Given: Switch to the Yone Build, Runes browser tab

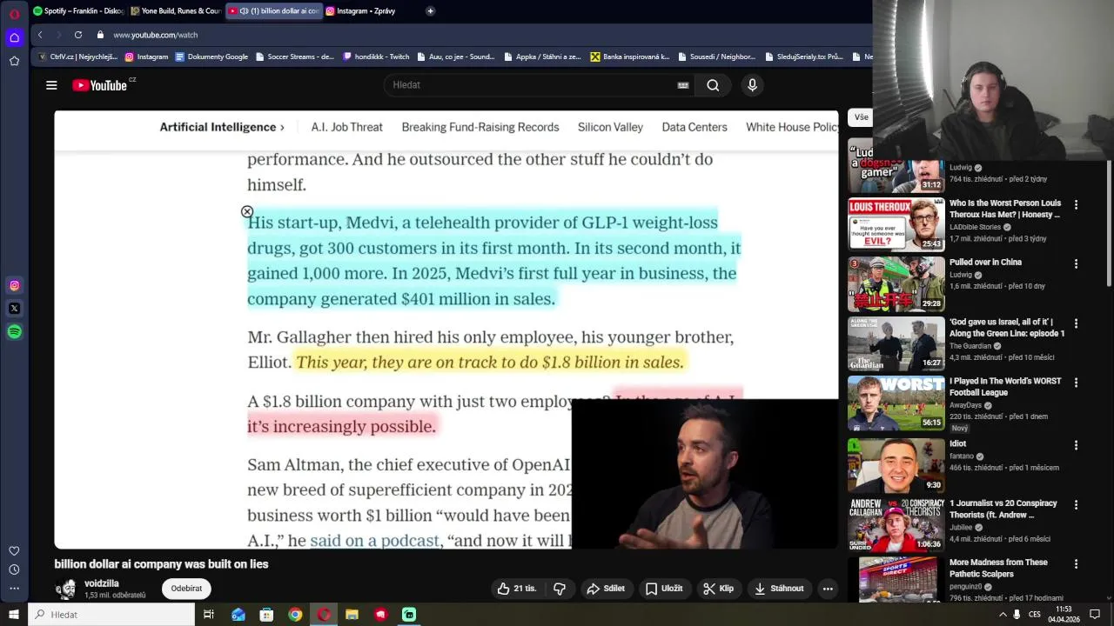Looking at the screenshot, I should (176, 10).
